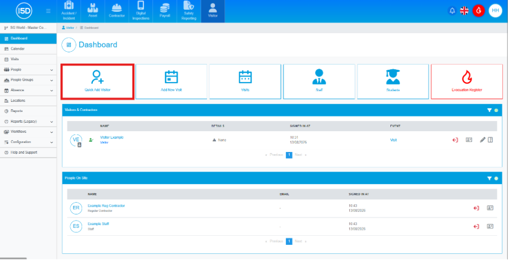Click Add New Visit tile
This screenshot has width=508, height=260.
click(x=171, y=82)
